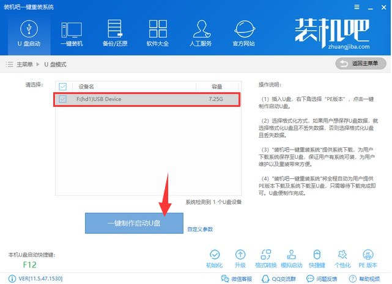This screenshot has width=392, height=284.
Task: Click 一键制作启动U盘 button
Action: click(x=133, y=224)
